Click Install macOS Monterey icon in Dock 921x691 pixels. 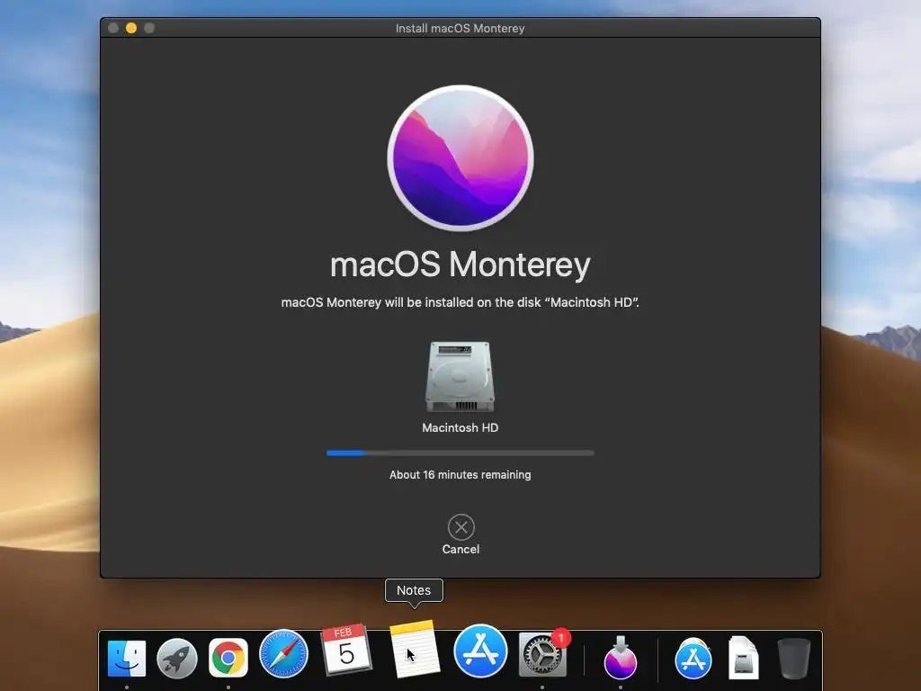(x=621, y=657)
